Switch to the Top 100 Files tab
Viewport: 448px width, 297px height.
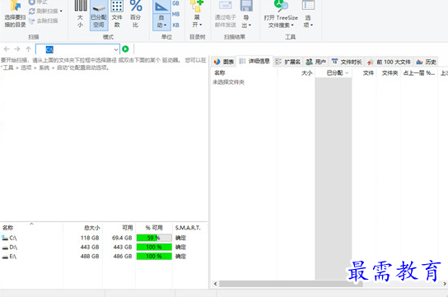(390, 62)
